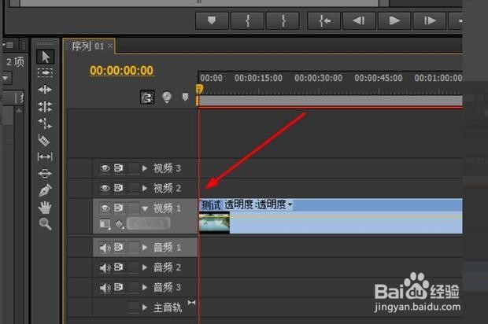Viewport: 488px width, 324px height.
Task: Select the Hand tool
Action: coord(45,207)
